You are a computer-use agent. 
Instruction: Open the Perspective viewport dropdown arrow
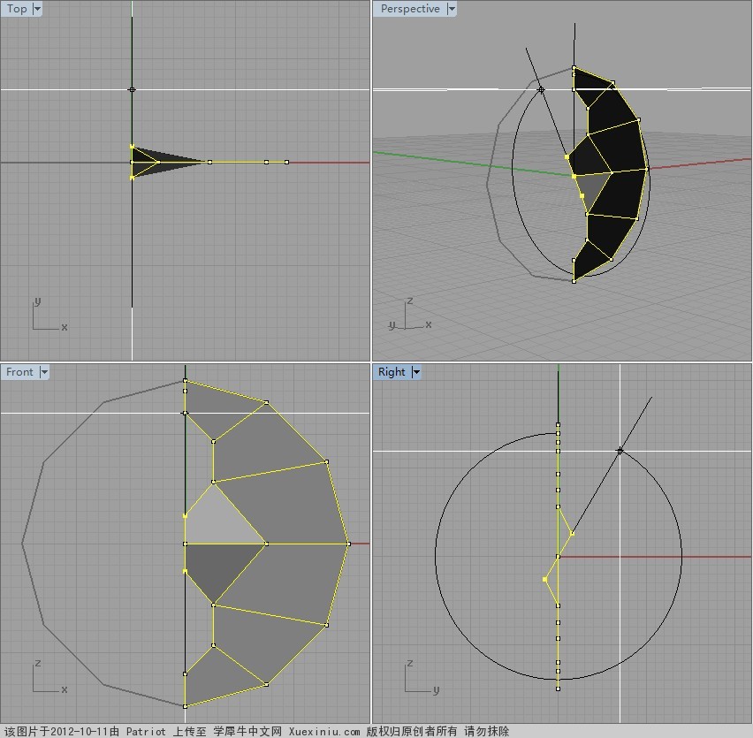click(x=452, y=9)
